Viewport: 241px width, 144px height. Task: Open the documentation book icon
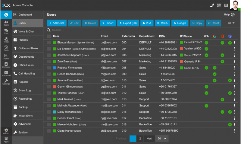[226, 5]
